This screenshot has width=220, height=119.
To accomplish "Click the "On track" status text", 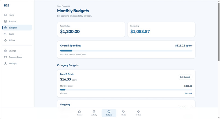I will point(189,93).
